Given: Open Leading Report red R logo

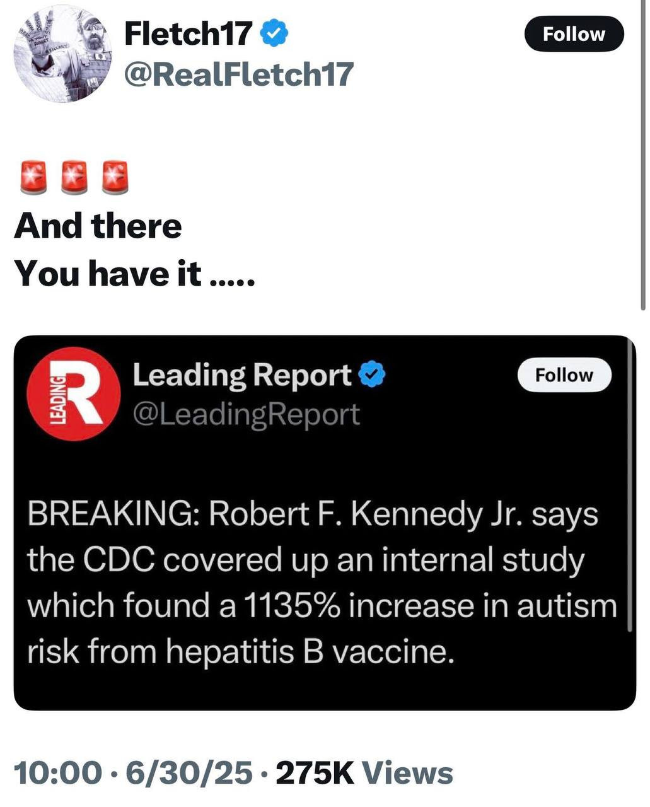Looking at the screenshot, I should tap(75, 393).
